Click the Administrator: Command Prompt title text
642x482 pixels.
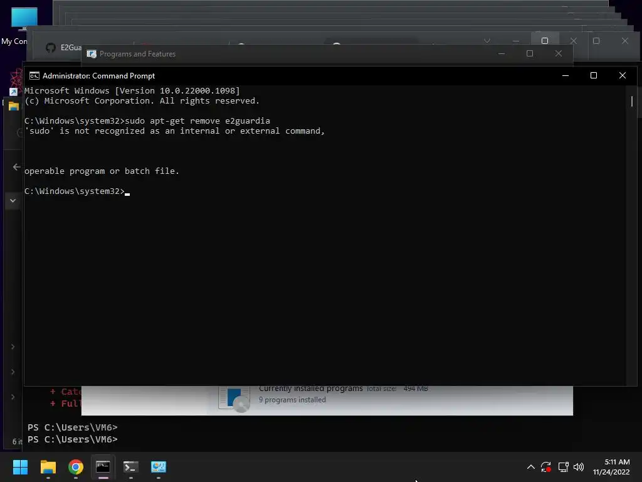98,76
